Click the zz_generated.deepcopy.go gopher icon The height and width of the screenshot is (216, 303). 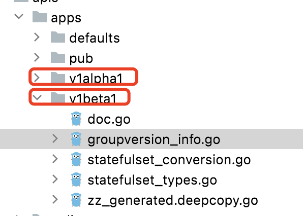pyautogui.click(x=76, y=200)
